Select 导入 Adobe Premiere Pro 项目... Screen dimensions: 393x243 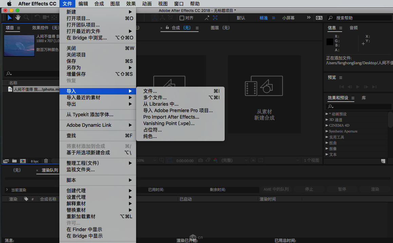(180, 111)
